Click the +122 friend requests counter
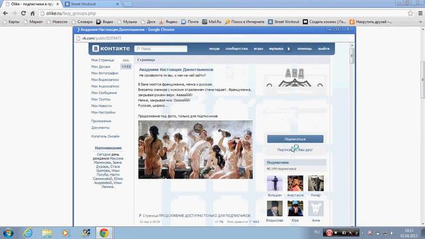 pos(126,66)
